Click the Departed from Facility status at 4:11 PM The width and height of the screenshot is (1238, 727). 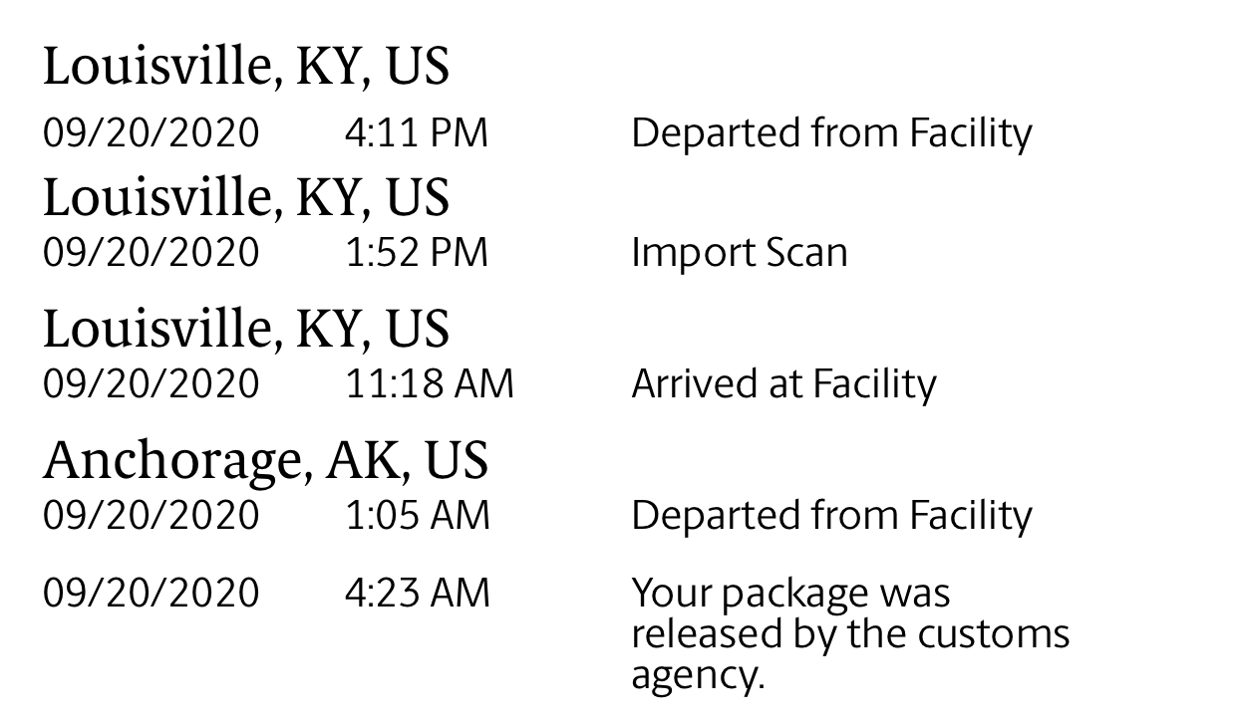pyautogui.click(x=832, y=133)
